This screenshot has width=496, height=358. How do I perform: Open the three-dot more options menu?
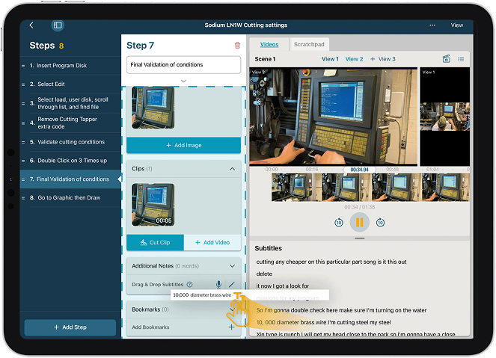point(432,25)
